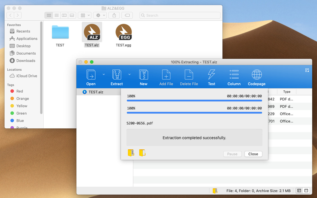Screen dimensions: 317x198
Task: Open the Codepage globe tool
Action: click(x=256, y=75)
